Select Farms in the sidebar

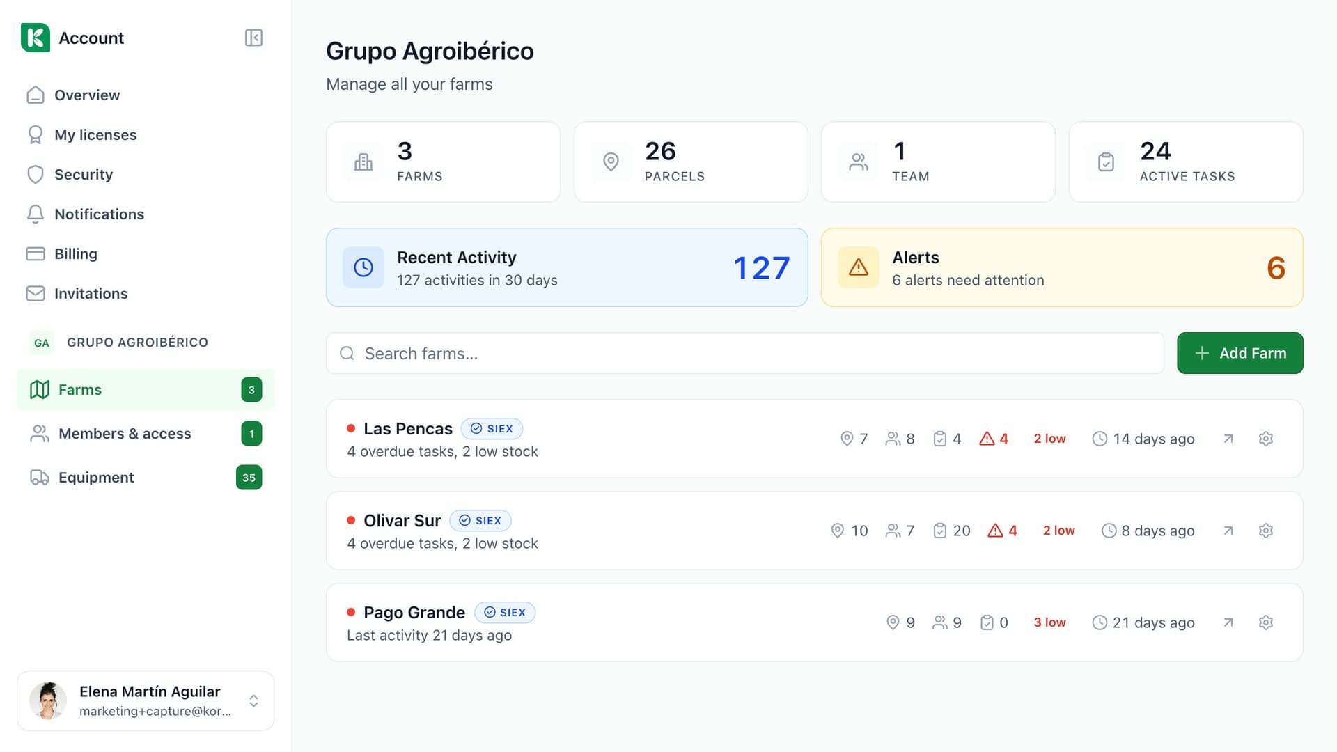(146, 390)
